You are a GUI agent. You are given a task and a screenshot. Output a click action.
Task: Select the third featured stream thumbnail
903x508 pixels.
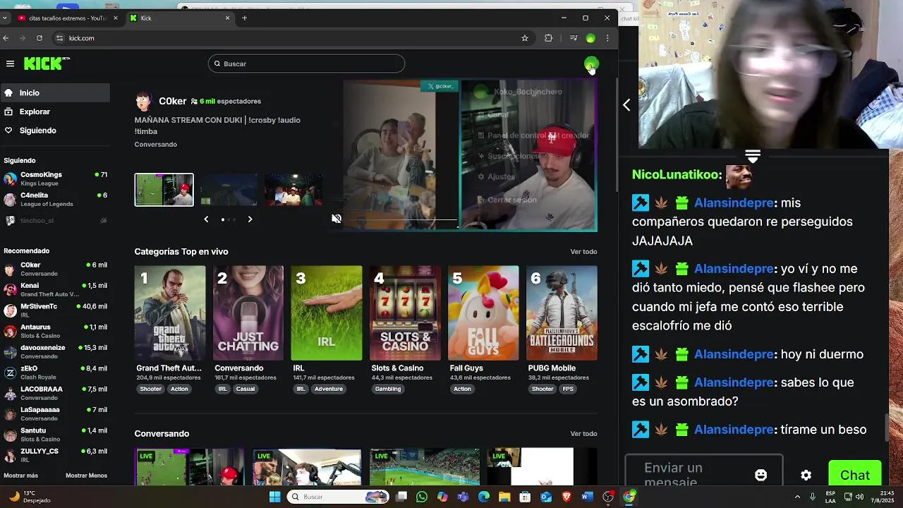293,190
